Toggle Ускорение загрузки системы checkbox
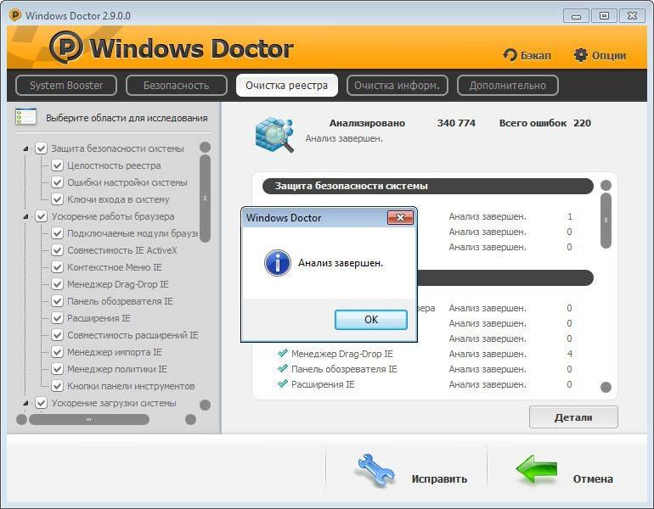The width and height of the screenshot is (654, 509). pos(41,403)
